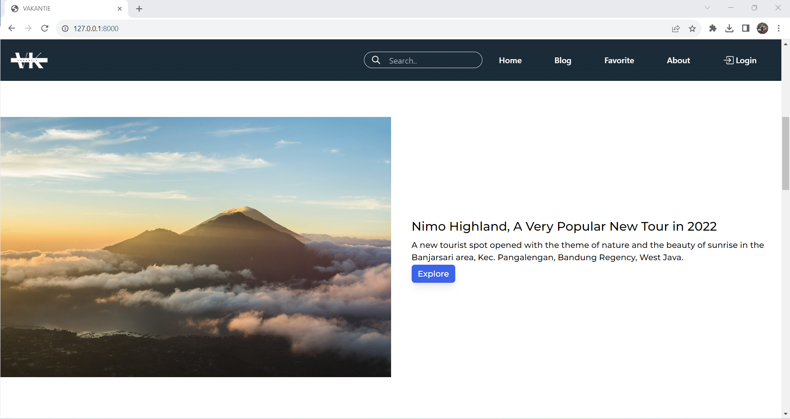The image size is (790, 419).
Task: Click the page vertical scrollbar thumb
Action: (x=785, y=153)
